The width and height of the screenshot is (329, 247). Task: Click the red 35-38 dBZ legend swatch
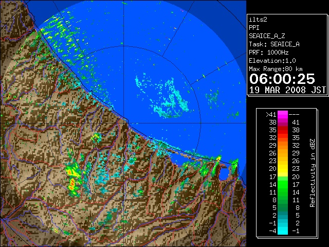[283, 130]
